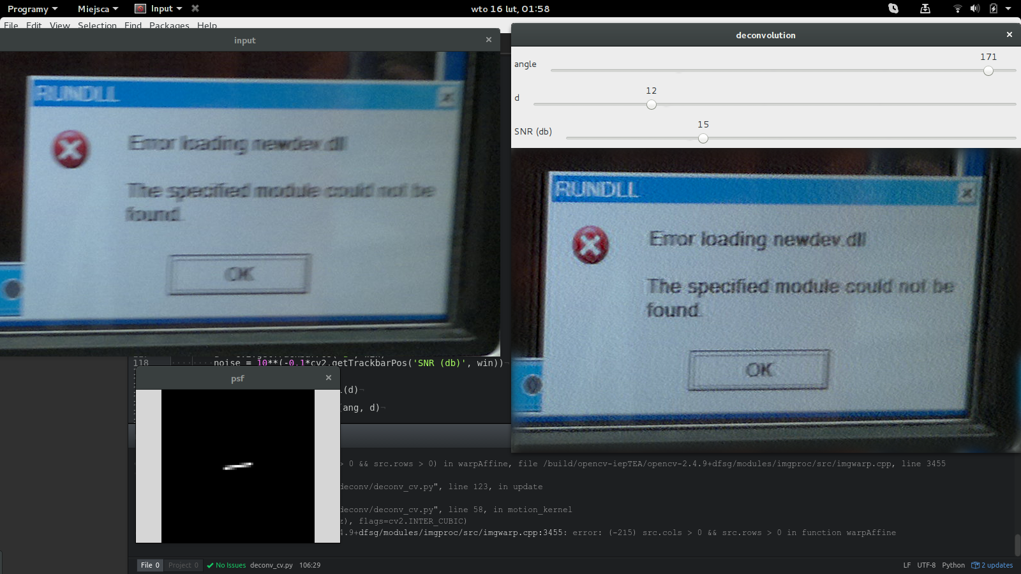Open the Programy applications menu
The width and height of the screenshot is (1021, 574).
[x=33, y=9]
